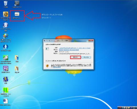Open the Adobe Systems Incorporated publisher link
Screen dimensions: 137x109
tap(69, 50)
